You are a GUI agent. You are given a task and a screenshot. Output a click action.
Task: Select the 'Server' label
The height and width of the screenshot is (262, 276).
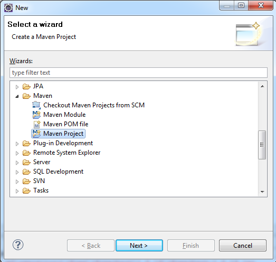[42, 162]
